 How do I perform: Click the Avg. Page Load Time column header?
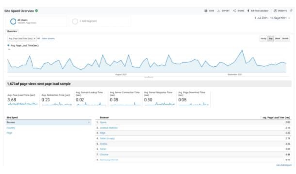tap(276, 118)
